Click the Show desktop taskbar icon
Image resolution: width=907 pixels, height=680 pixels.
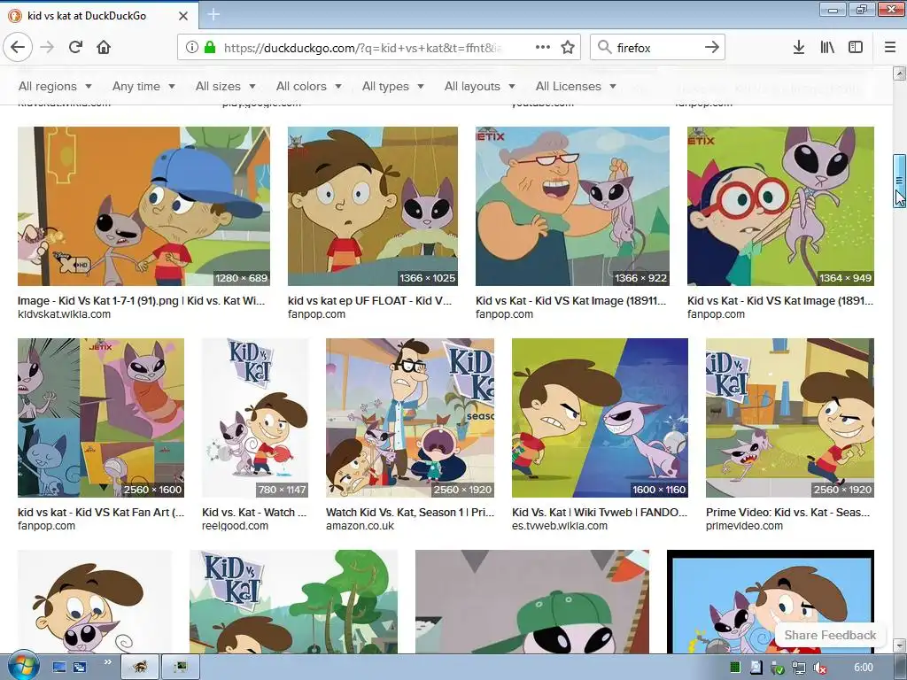pos(59,667)
